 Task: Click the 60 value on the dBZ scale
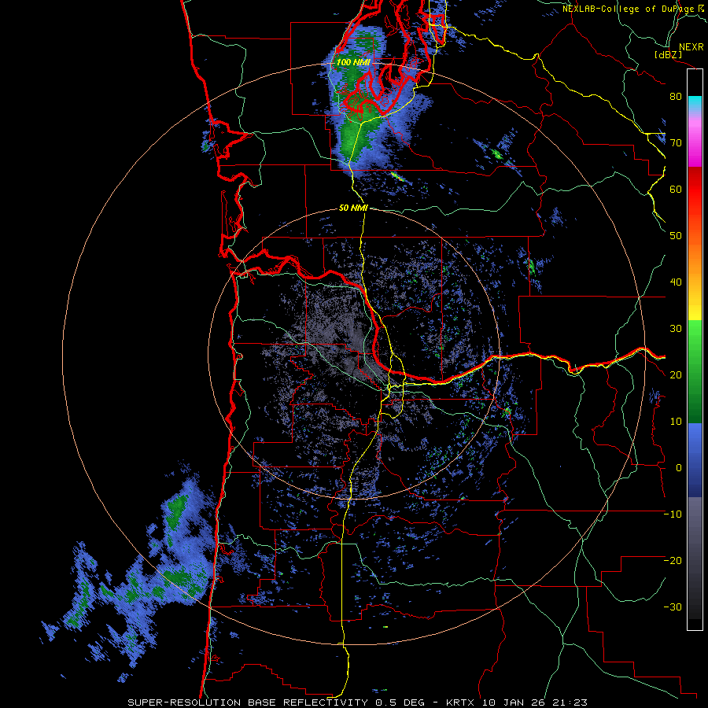coord(676,189)
